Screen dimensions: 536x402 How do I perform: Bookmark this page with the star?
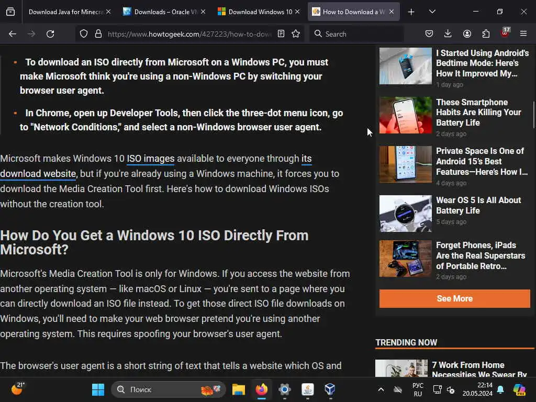pos(296,33)
